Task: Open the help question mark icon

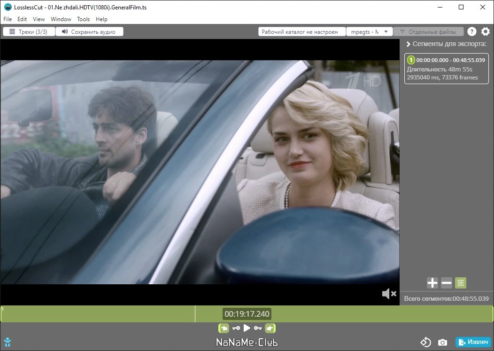Action: pos(471,31)
